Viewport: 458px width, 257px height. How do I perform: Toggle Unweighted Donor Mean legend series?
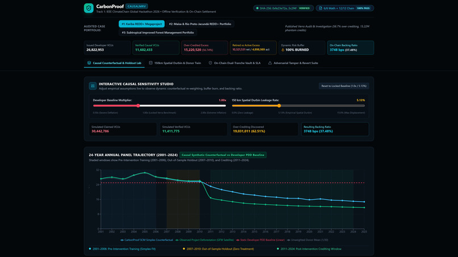(307, 240)
